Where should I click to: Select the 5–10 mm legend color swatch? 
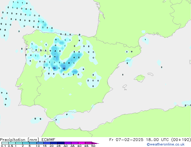[x=33, y=143]
